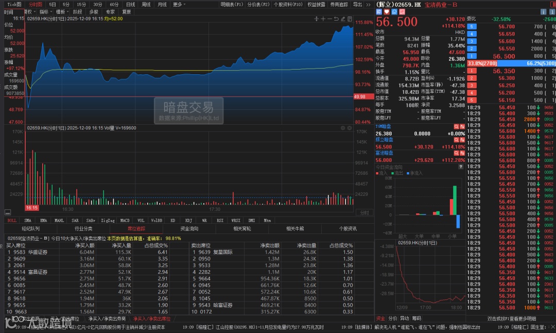The width and height of the screenshot is (556, 333).
Task: Switch to Tick图 chart view
Action: point(14,4)
